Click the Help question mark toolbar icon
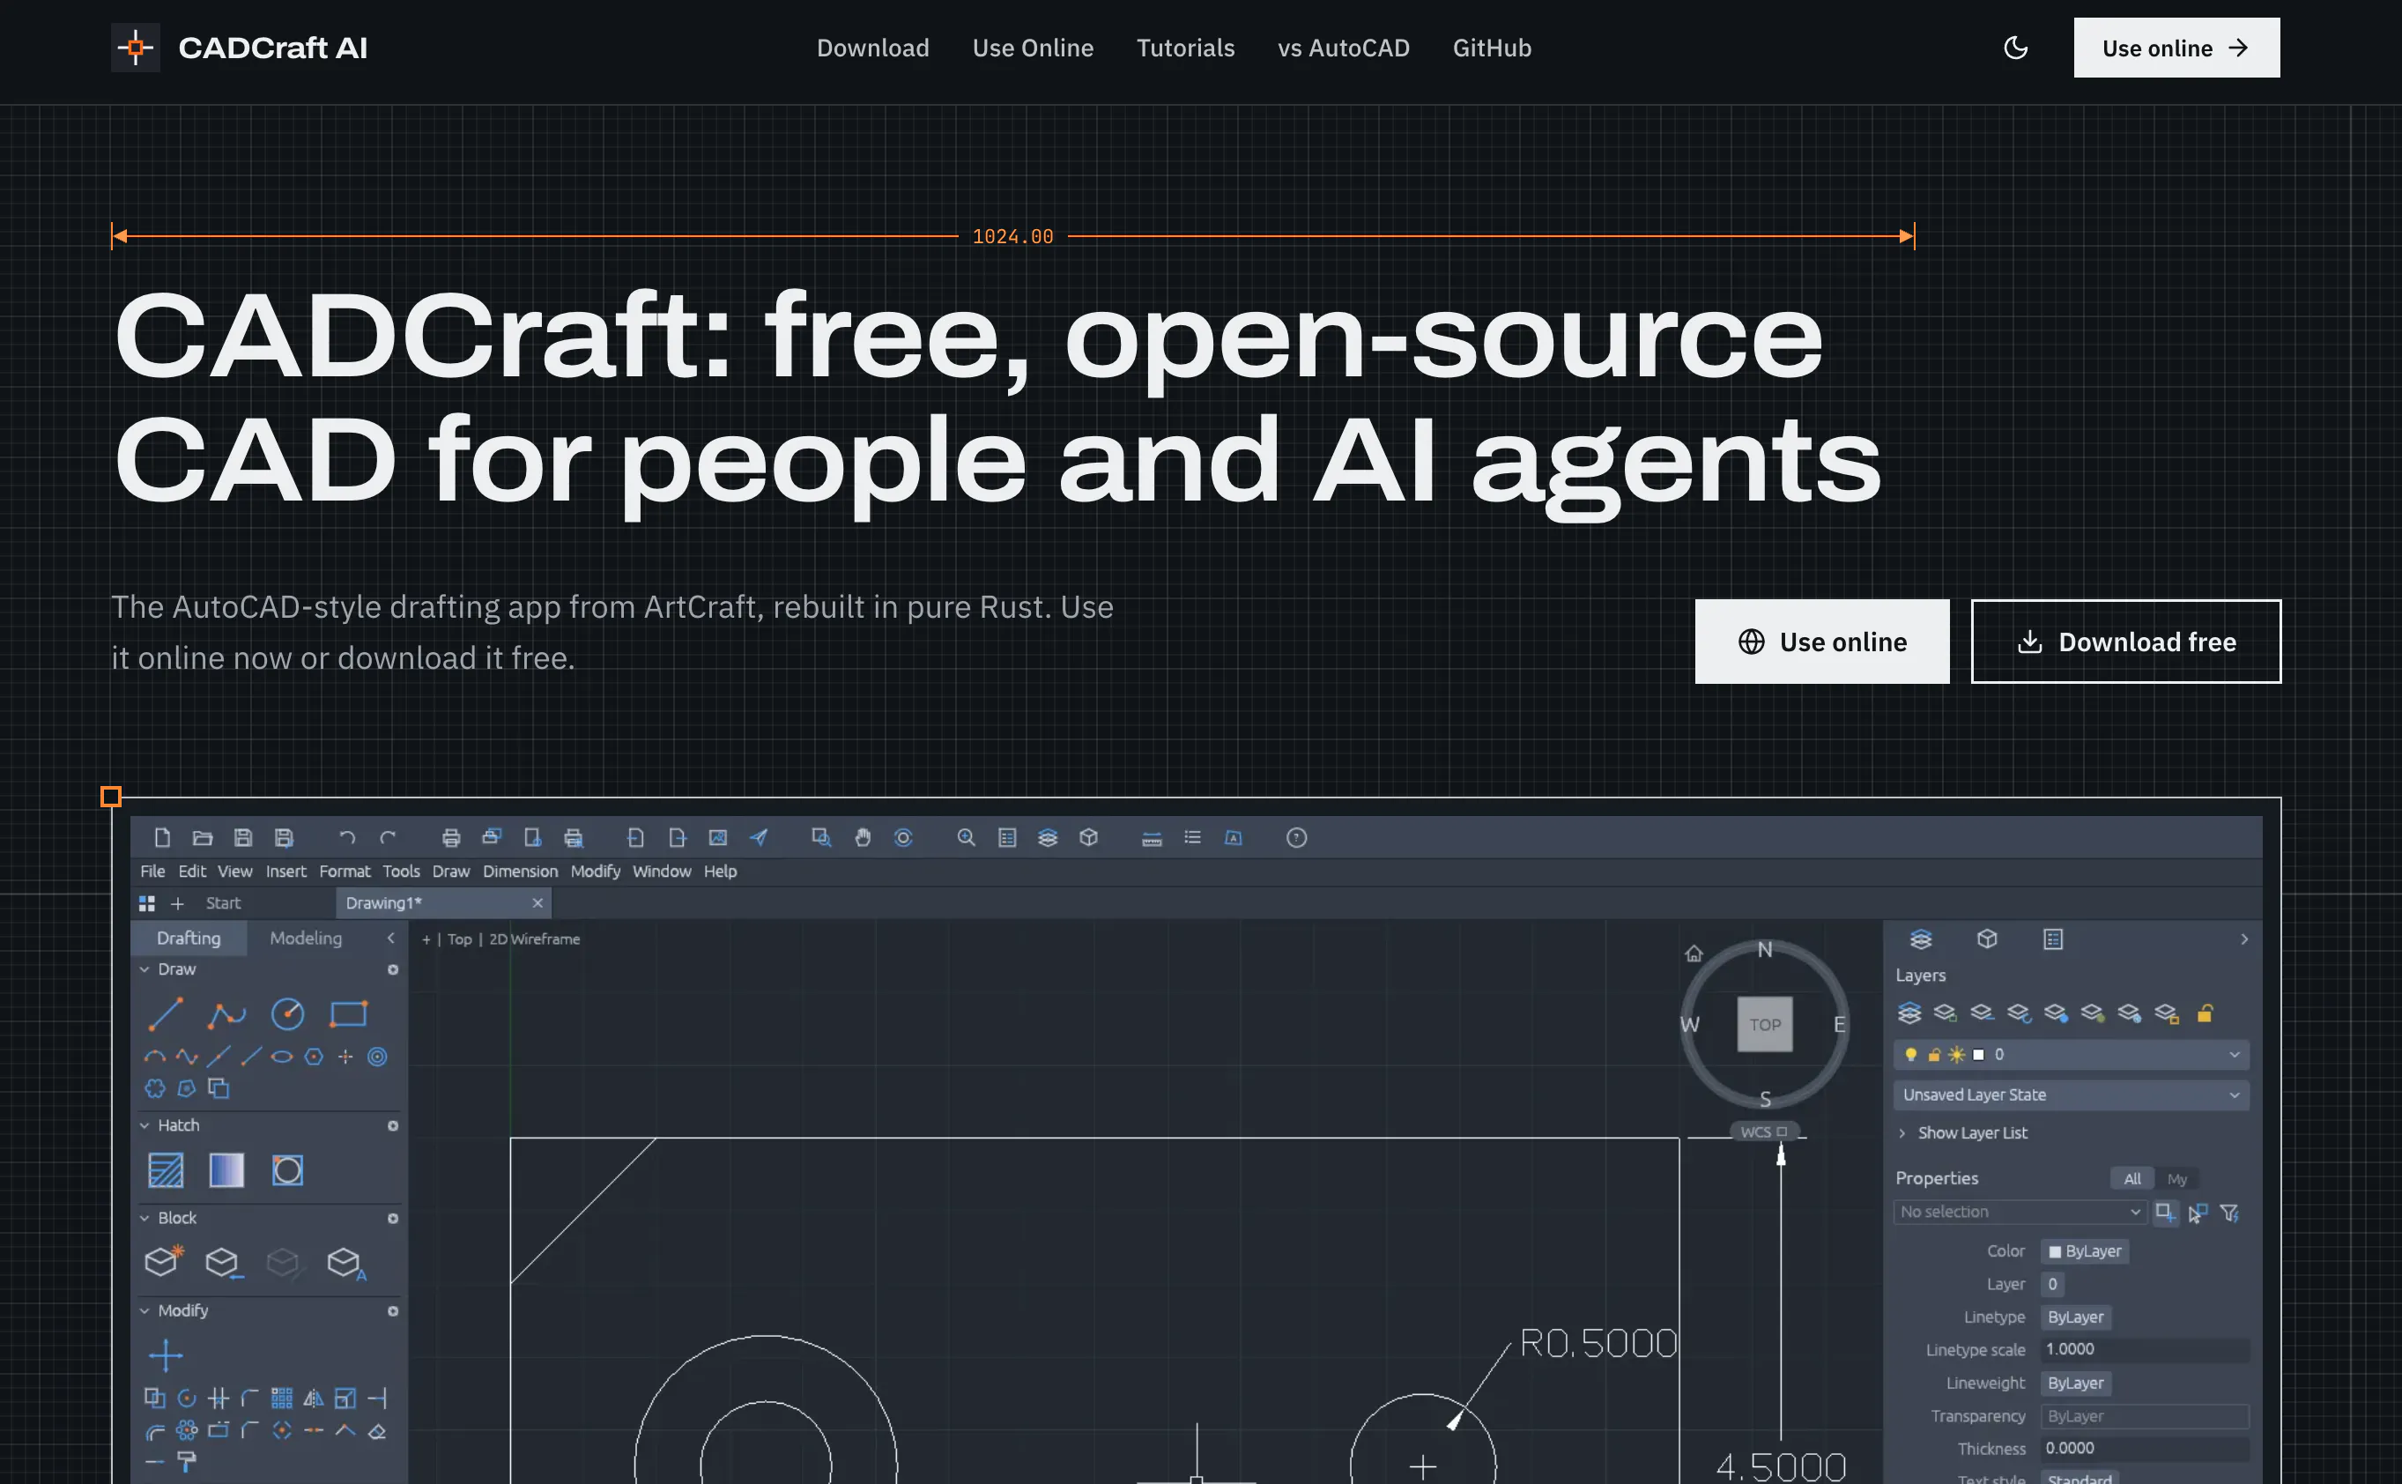 (x=1296, y=837)
